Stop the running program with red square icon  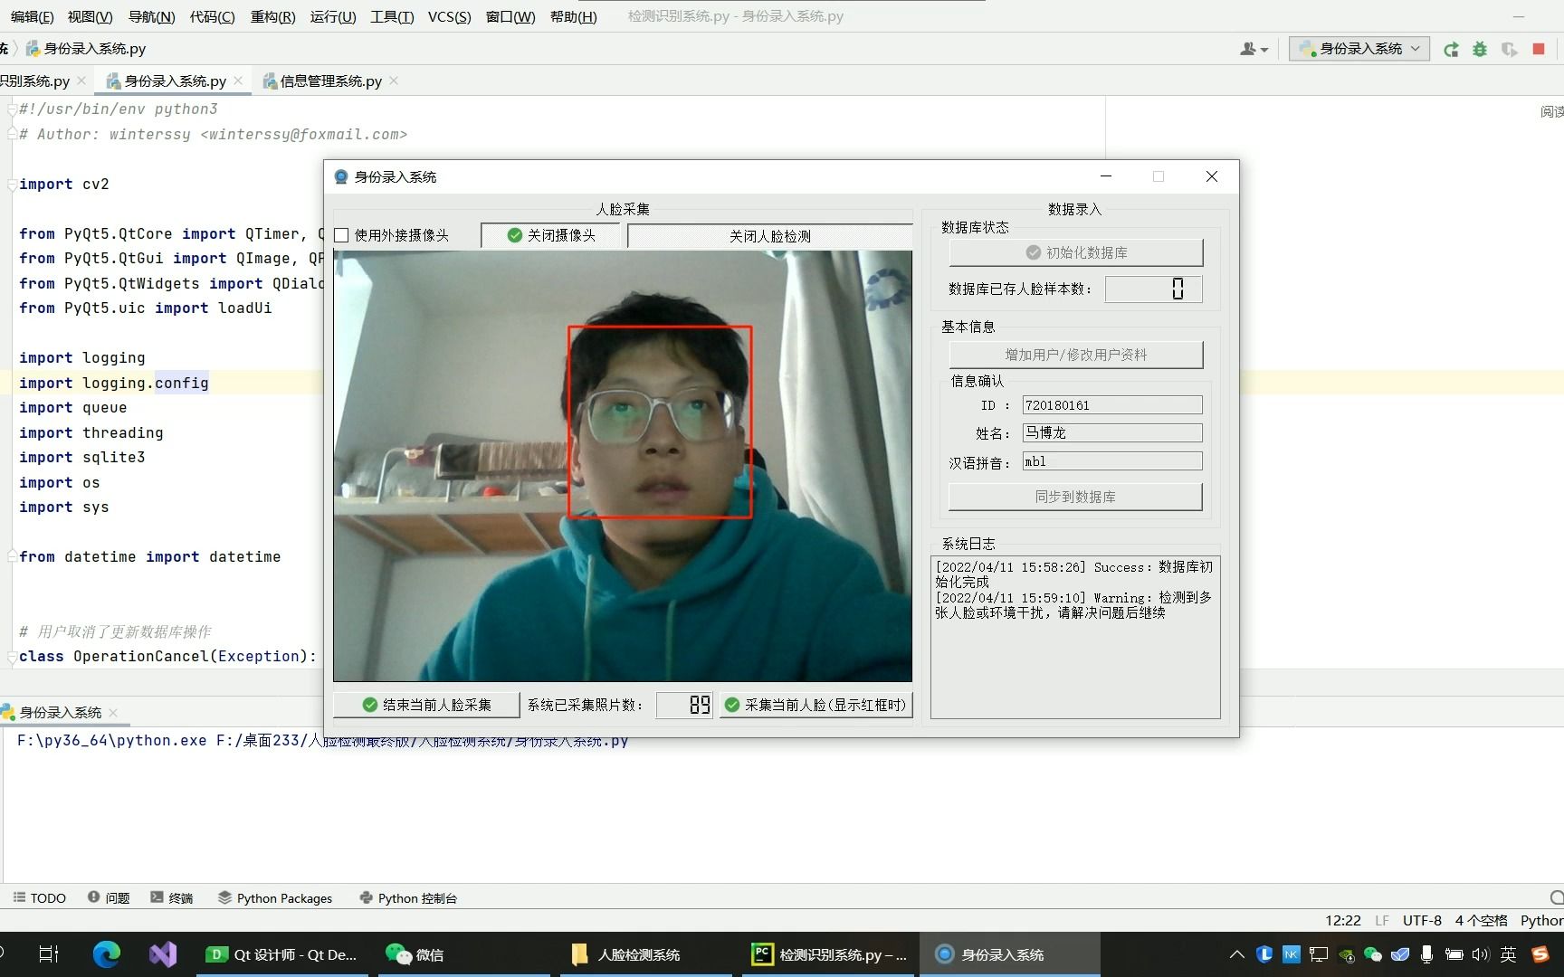(1537, 49)
